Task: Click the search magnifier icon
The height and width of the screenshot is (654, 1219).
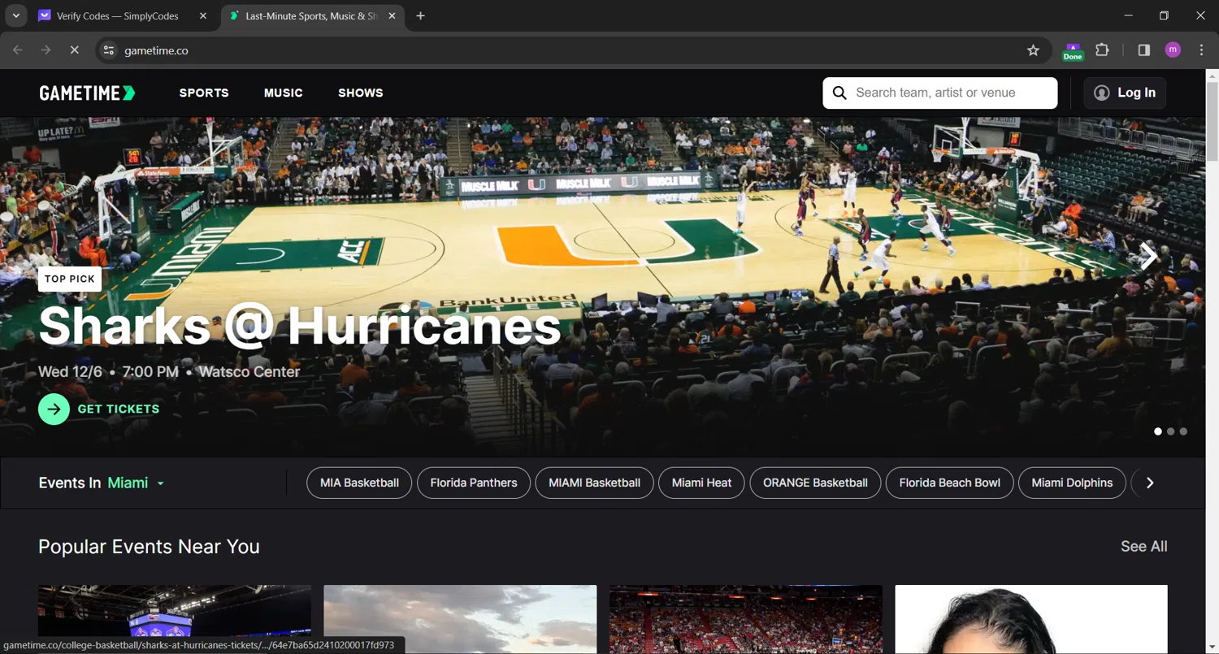Action: pyautogui.click(x=839, y=93)
